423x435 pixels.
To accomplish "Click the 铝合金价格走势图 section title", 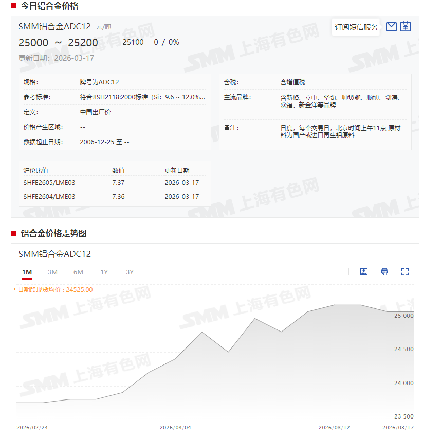I will 53,233.
